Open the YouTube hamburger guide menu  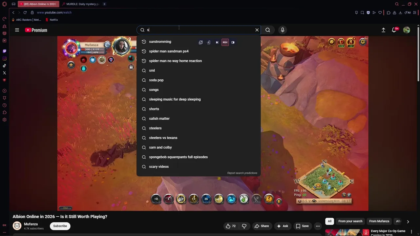[17, 30]
